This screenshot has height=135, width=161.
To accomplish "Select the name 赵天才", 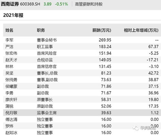I will 11,60.
